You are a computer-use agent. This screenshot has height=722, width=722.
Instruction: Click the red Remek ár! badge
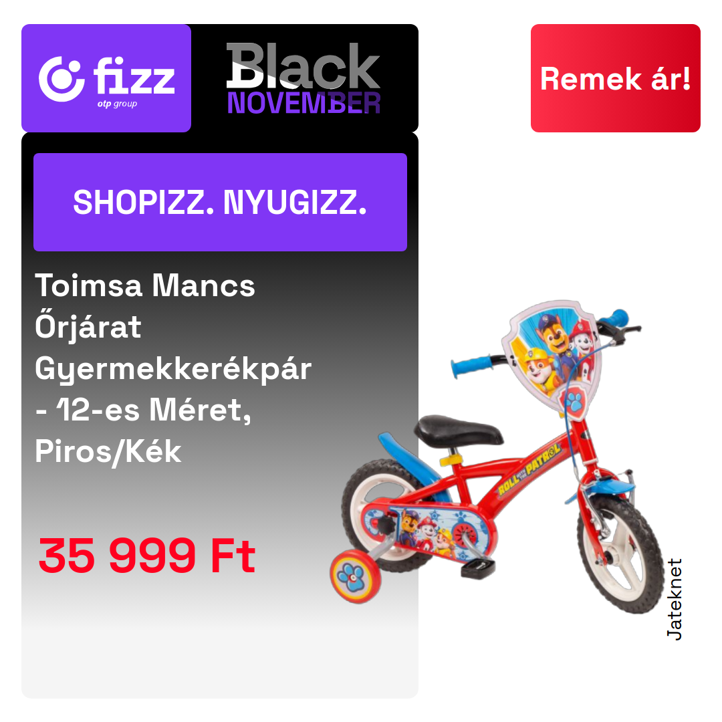[x=615, y=78]
